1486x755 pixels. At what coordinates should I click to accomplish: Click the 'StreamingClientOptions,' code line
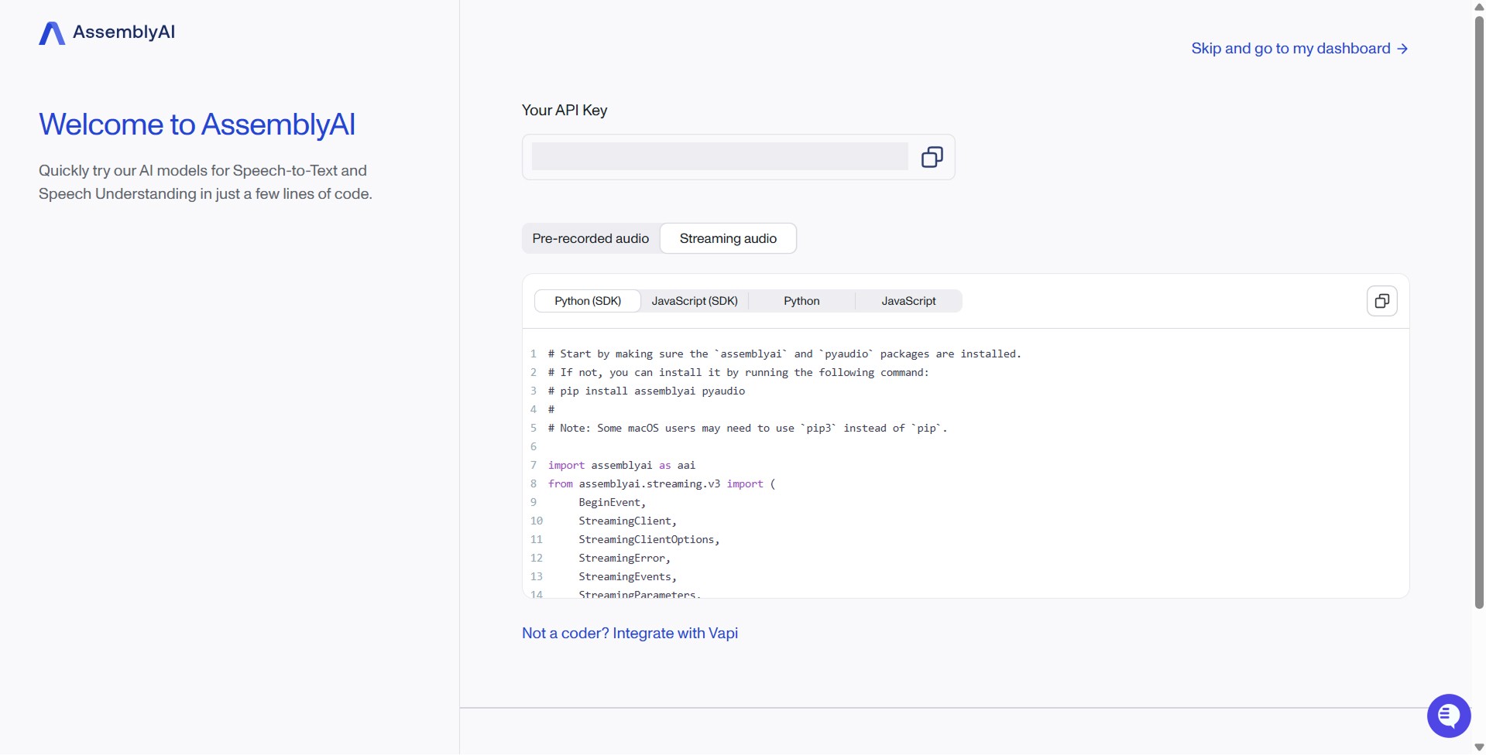pyautogui.click(x=649, y=539)
